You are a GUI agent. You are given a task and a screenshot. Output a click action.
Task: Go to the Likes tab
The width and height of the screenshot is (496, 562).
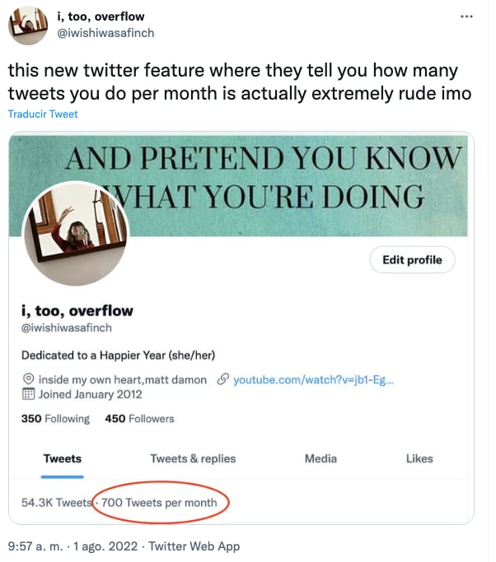419,458
